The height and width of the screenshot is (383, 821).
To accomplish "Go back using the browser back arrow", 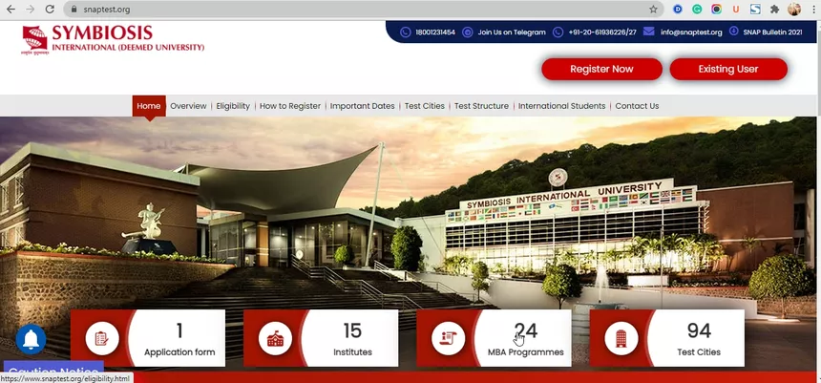I will (11, 9).
